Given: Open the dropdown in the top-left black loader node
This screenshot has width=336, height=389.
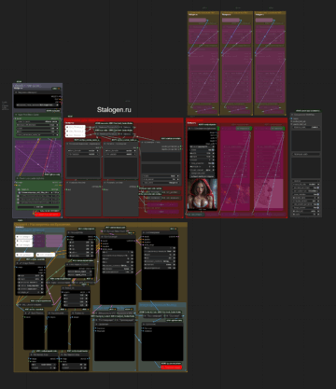Looking at the screenshot, I should pyautogui.click(x=37, y=105).
